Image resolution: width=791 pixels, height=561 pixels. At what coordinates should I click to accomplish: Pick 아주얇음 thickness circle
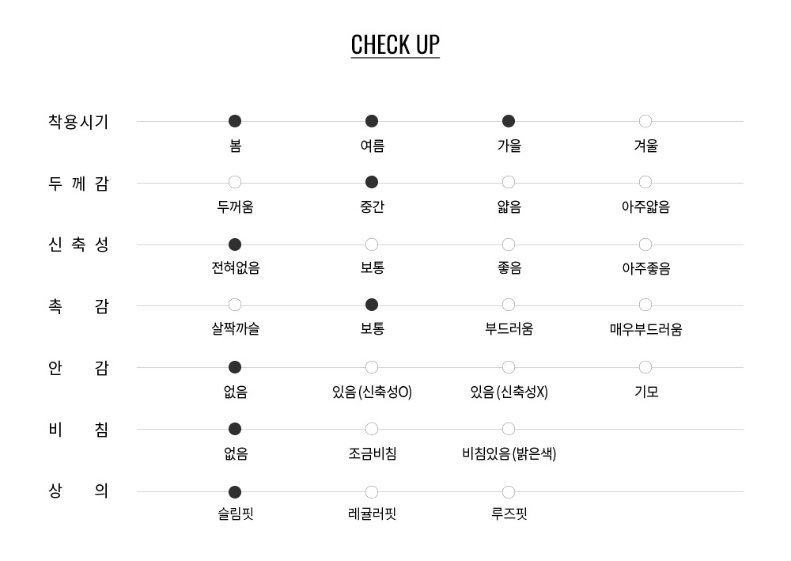(645, 183)
